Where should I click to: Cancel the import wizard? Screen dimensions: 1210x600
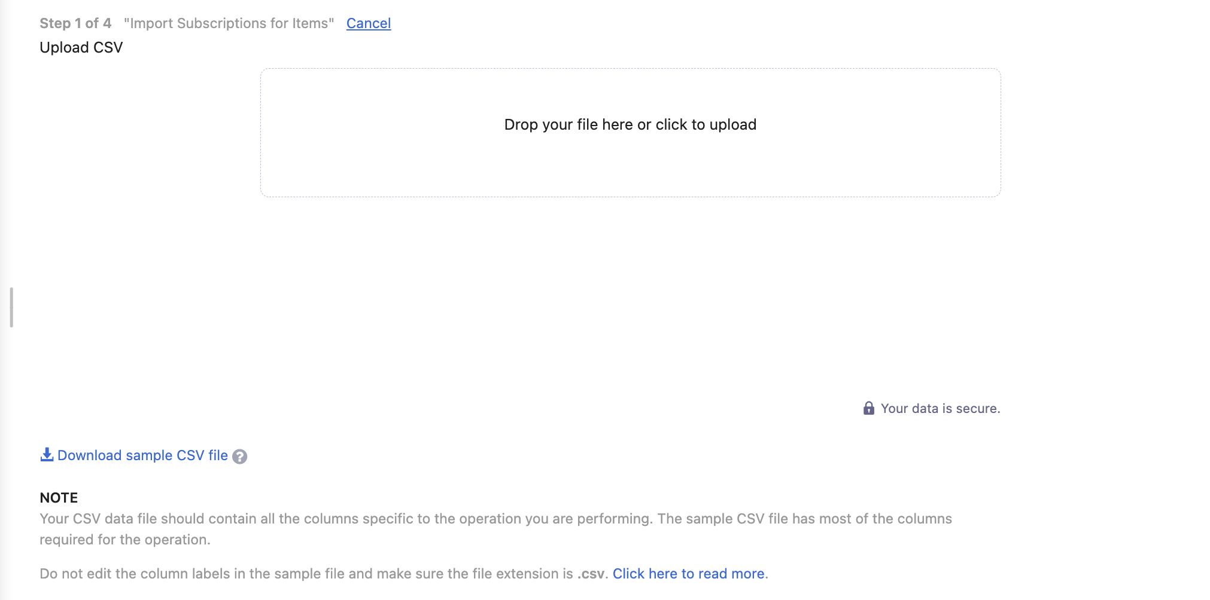[369, 23]
